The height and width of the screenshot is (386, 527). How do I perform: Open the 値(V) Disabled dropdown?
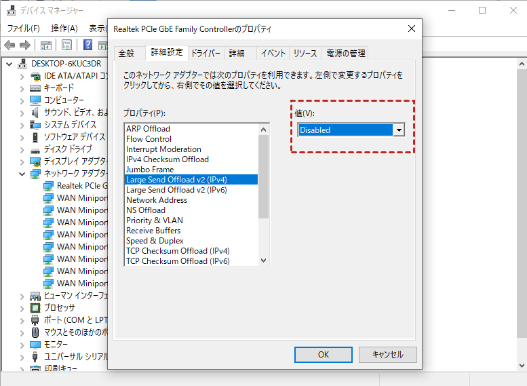pyautogui.click(x=399, y=130)
